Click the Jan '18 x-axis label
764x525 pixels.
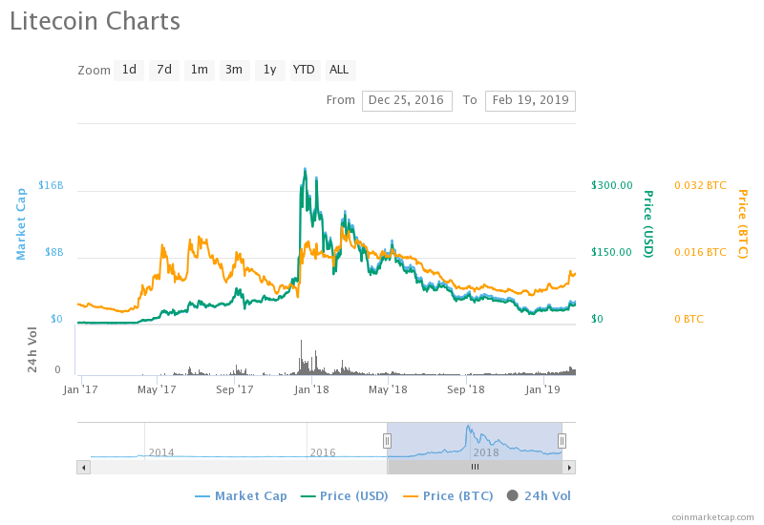click(311, 389)
